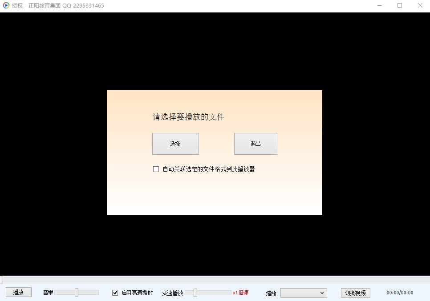Screen dimensions: 430x301
Task: Click the 播放 play button
Action: point(18,292)
